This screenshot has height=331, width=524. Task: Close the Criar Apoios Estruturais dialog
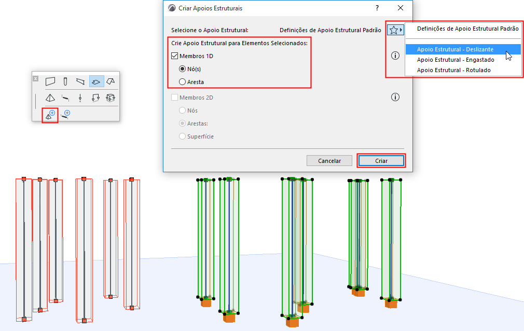401,8
